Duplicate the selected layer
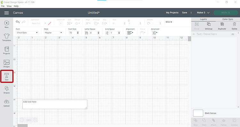Viewport: 240px width, 127px height. coord(222,26)
